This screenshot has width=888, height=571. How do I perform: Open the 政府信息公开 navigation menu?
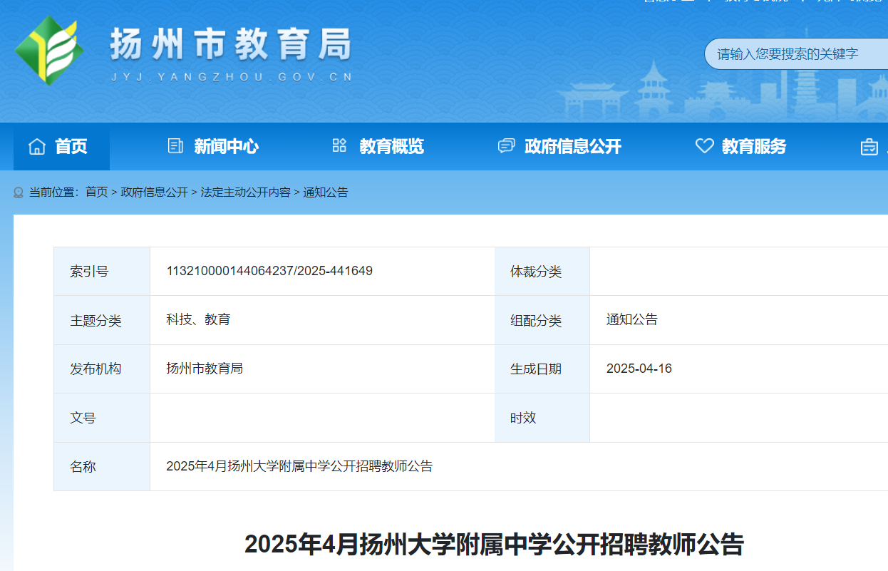coord(559,147)
